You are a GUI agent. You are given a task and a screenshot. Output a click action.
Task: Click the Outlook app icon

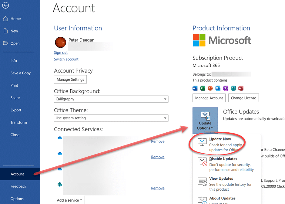click(x=218, y=88)
